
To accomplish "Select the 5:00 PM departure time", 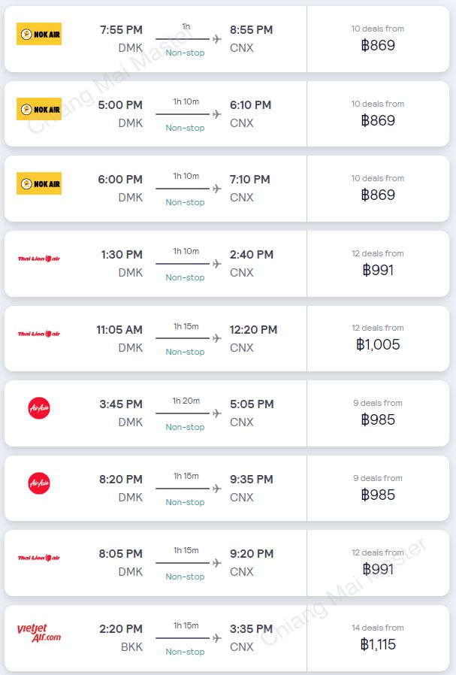I will pyautogui.click(x=120, y=105).
